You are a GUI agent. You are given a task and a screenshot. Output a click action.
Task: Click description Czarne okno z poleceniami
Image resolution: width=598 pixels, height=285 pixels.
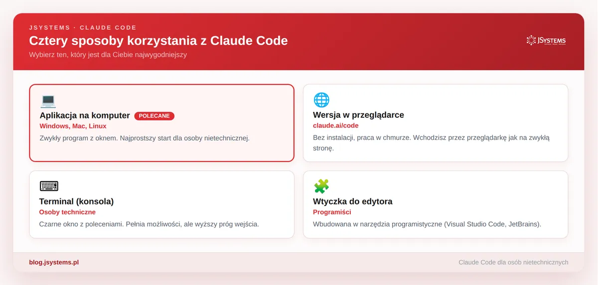149,224
